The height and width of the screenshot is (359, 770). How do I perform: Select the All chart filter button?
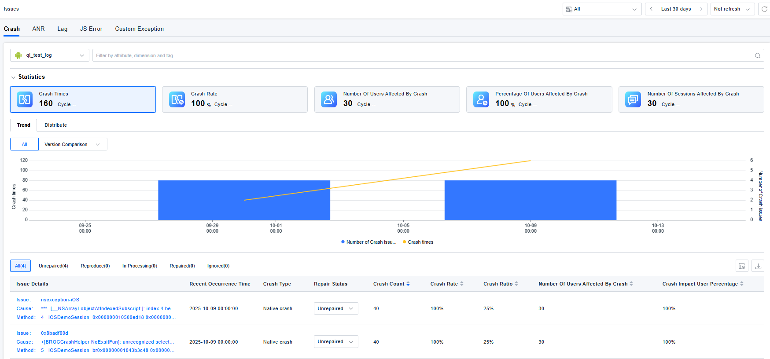coord(25,144)
